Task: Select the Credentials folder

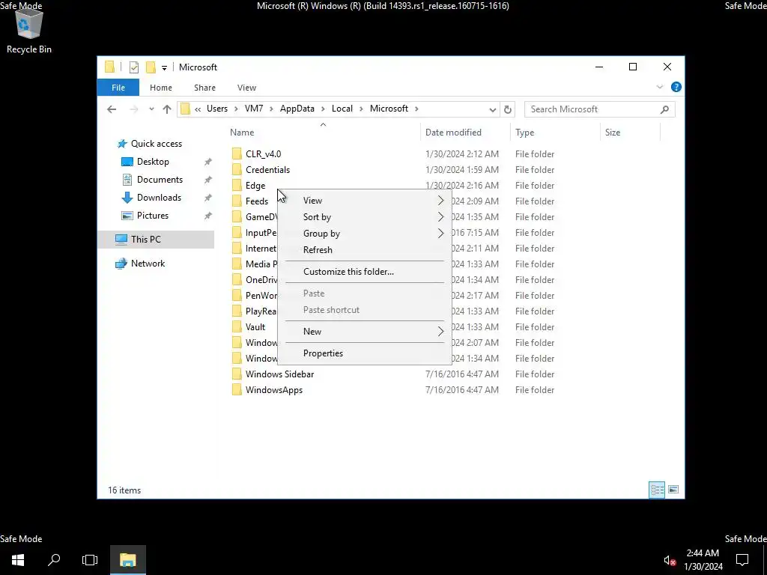Action: click(267, 170)
